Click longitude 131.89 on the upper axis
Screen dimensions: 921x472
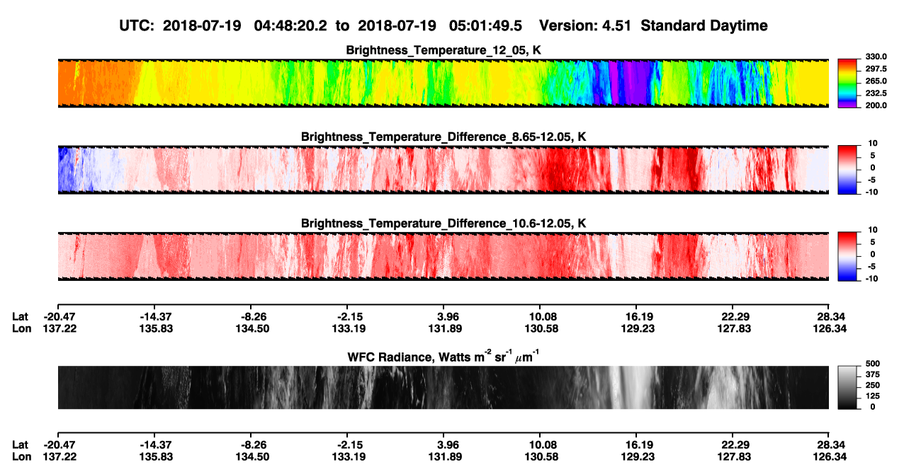(x=443, y=328)
